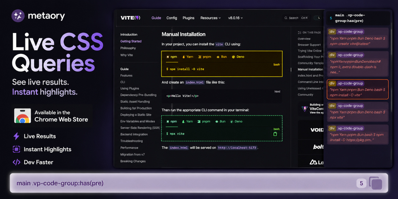Click the Vite logo in the docs header

130,18
